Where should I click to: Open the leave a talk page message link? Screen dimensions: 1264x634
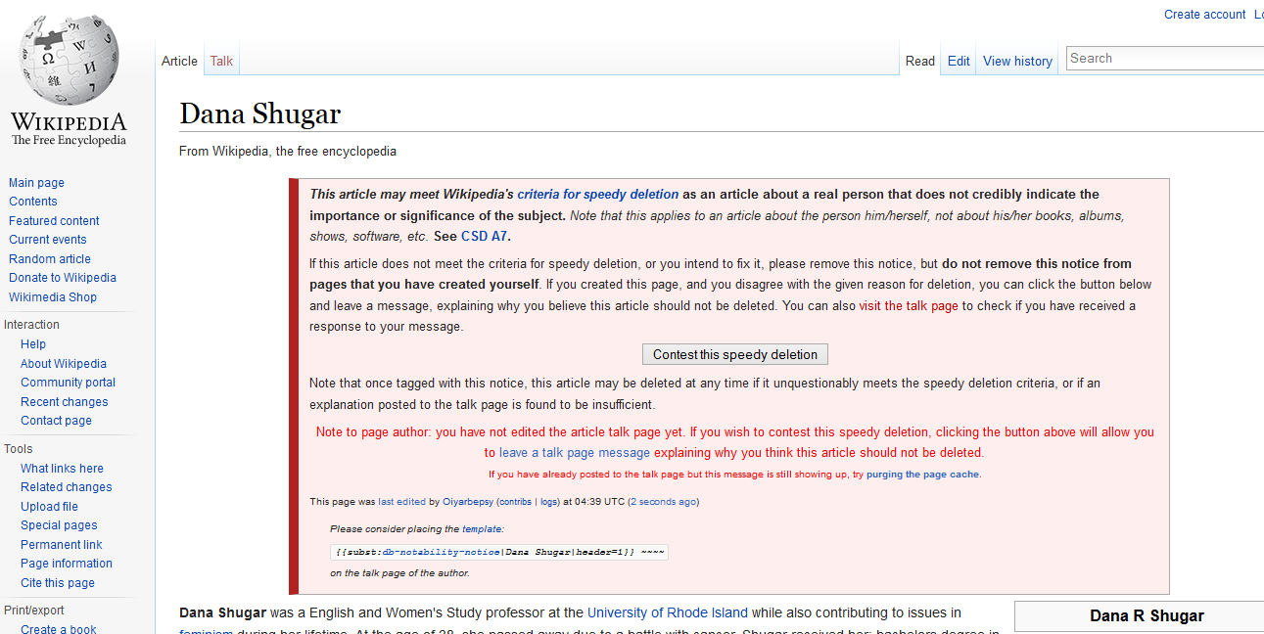click(x=574, y=452)
